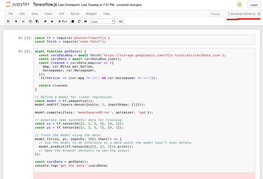The height and width of the screenshot is (179, 263).
Task: Click inside the second code cell
Action: [x=144, y=110]
